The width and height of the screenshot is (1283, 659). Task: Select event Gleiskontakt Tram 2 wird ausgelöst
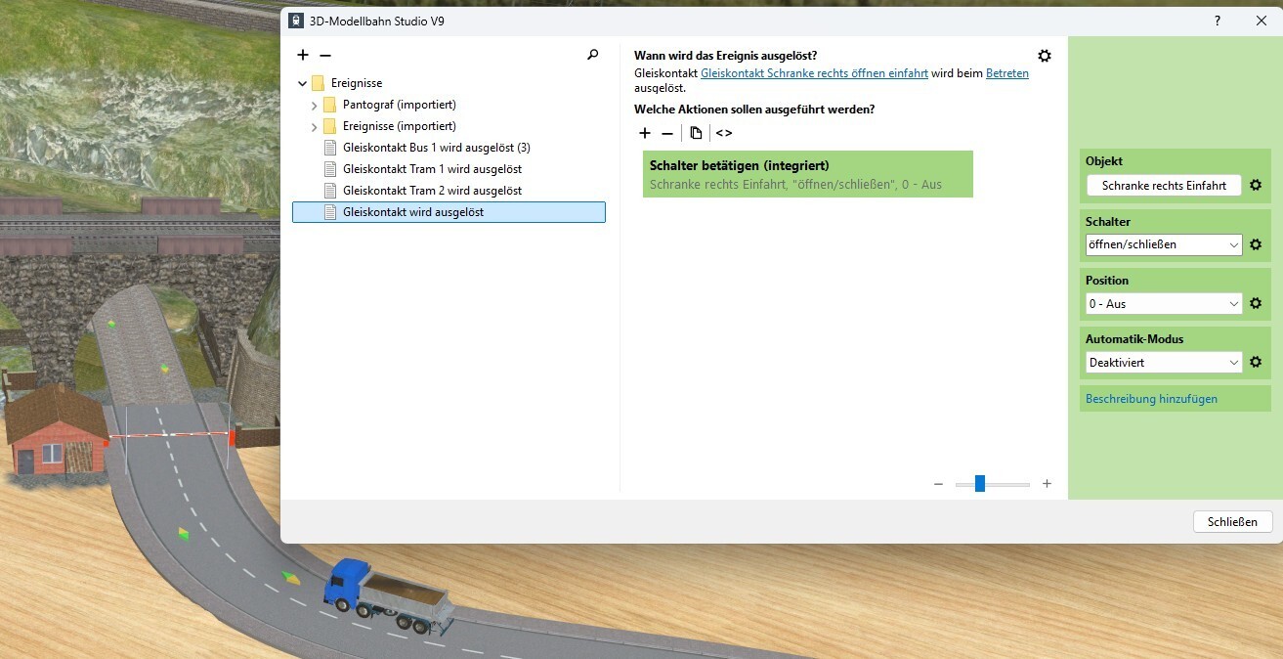coord(433,191)
